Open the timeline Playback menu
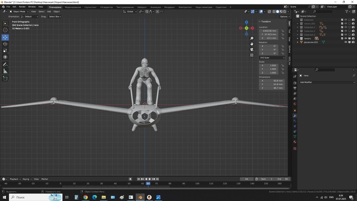 (x=15, y=179)
